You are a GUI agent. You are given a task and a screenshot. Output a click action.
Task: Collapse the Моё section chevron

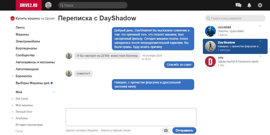pos(54,92)
